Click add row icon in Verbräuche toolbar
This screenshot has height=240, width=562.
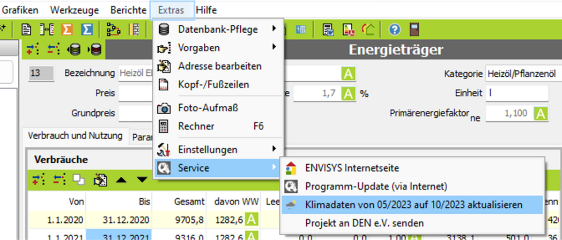pyautogui.click(x=39, y=179)
